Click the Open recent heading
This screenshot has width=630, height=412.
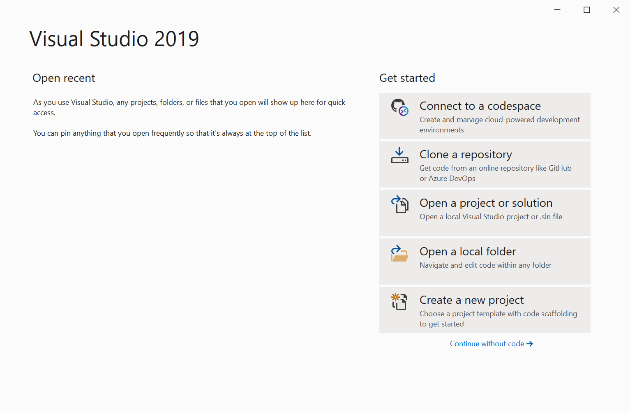pos(64,78)
